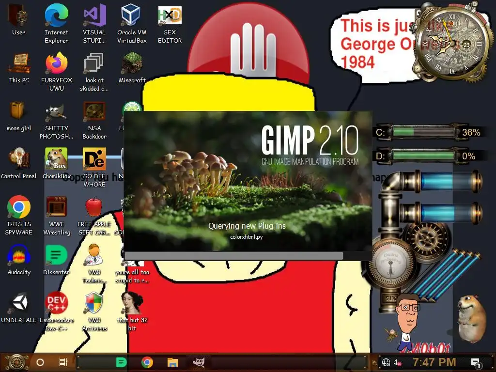
Task: Click the steampunk Start button
Action: tap(16, 362)
